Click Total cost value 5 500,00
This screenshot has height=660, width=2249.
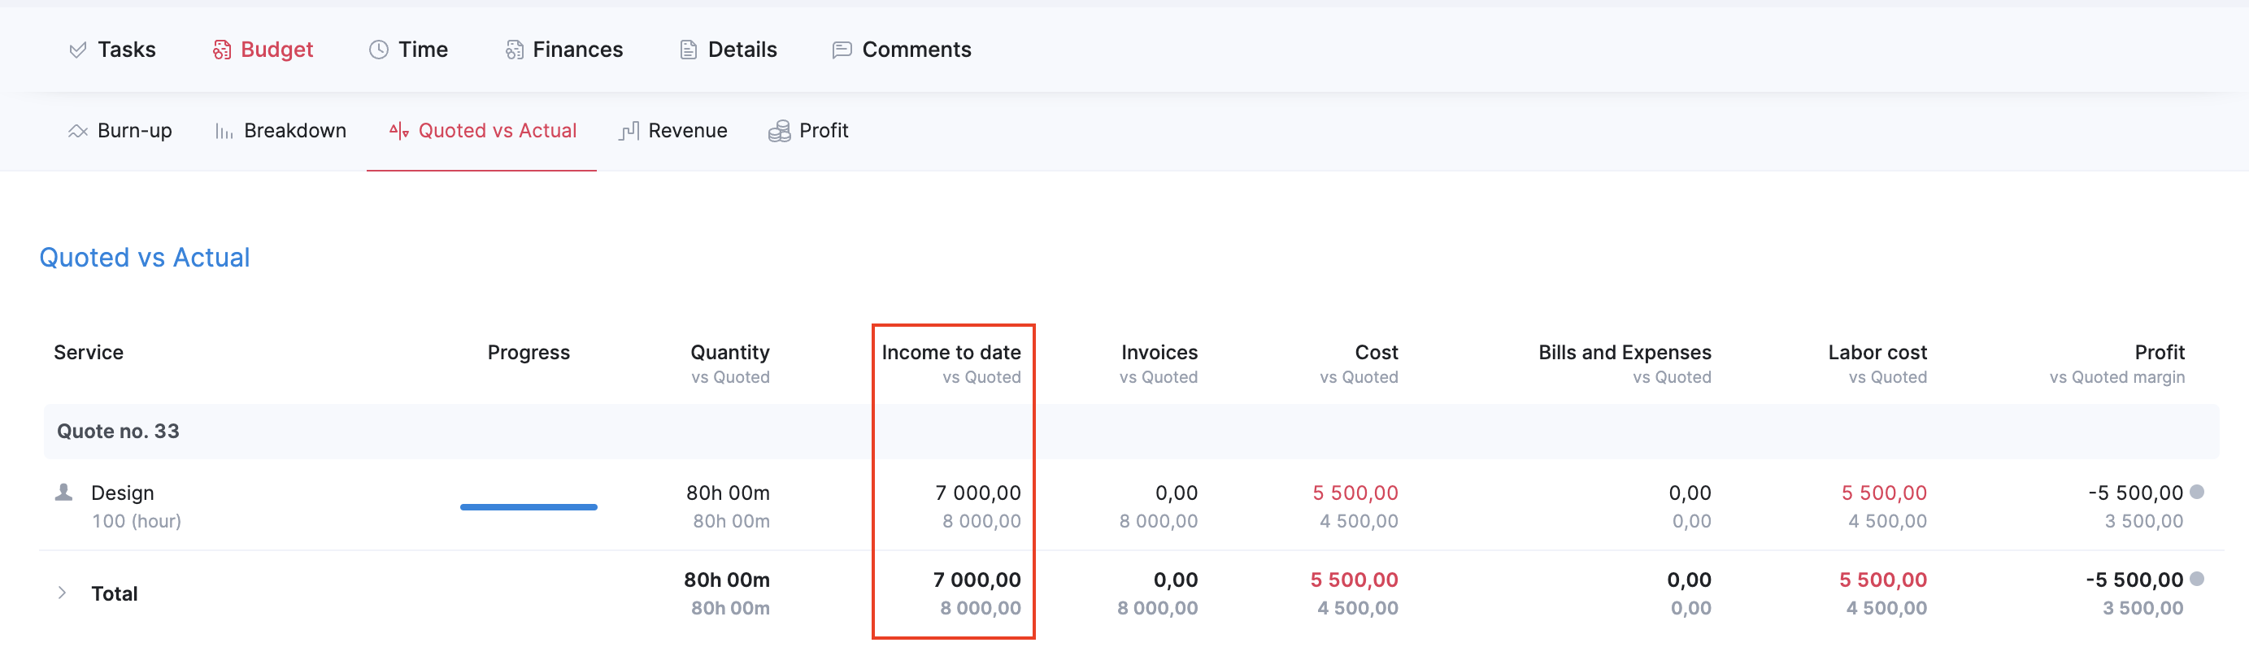pyautogui.click(x=1354, y=580)
